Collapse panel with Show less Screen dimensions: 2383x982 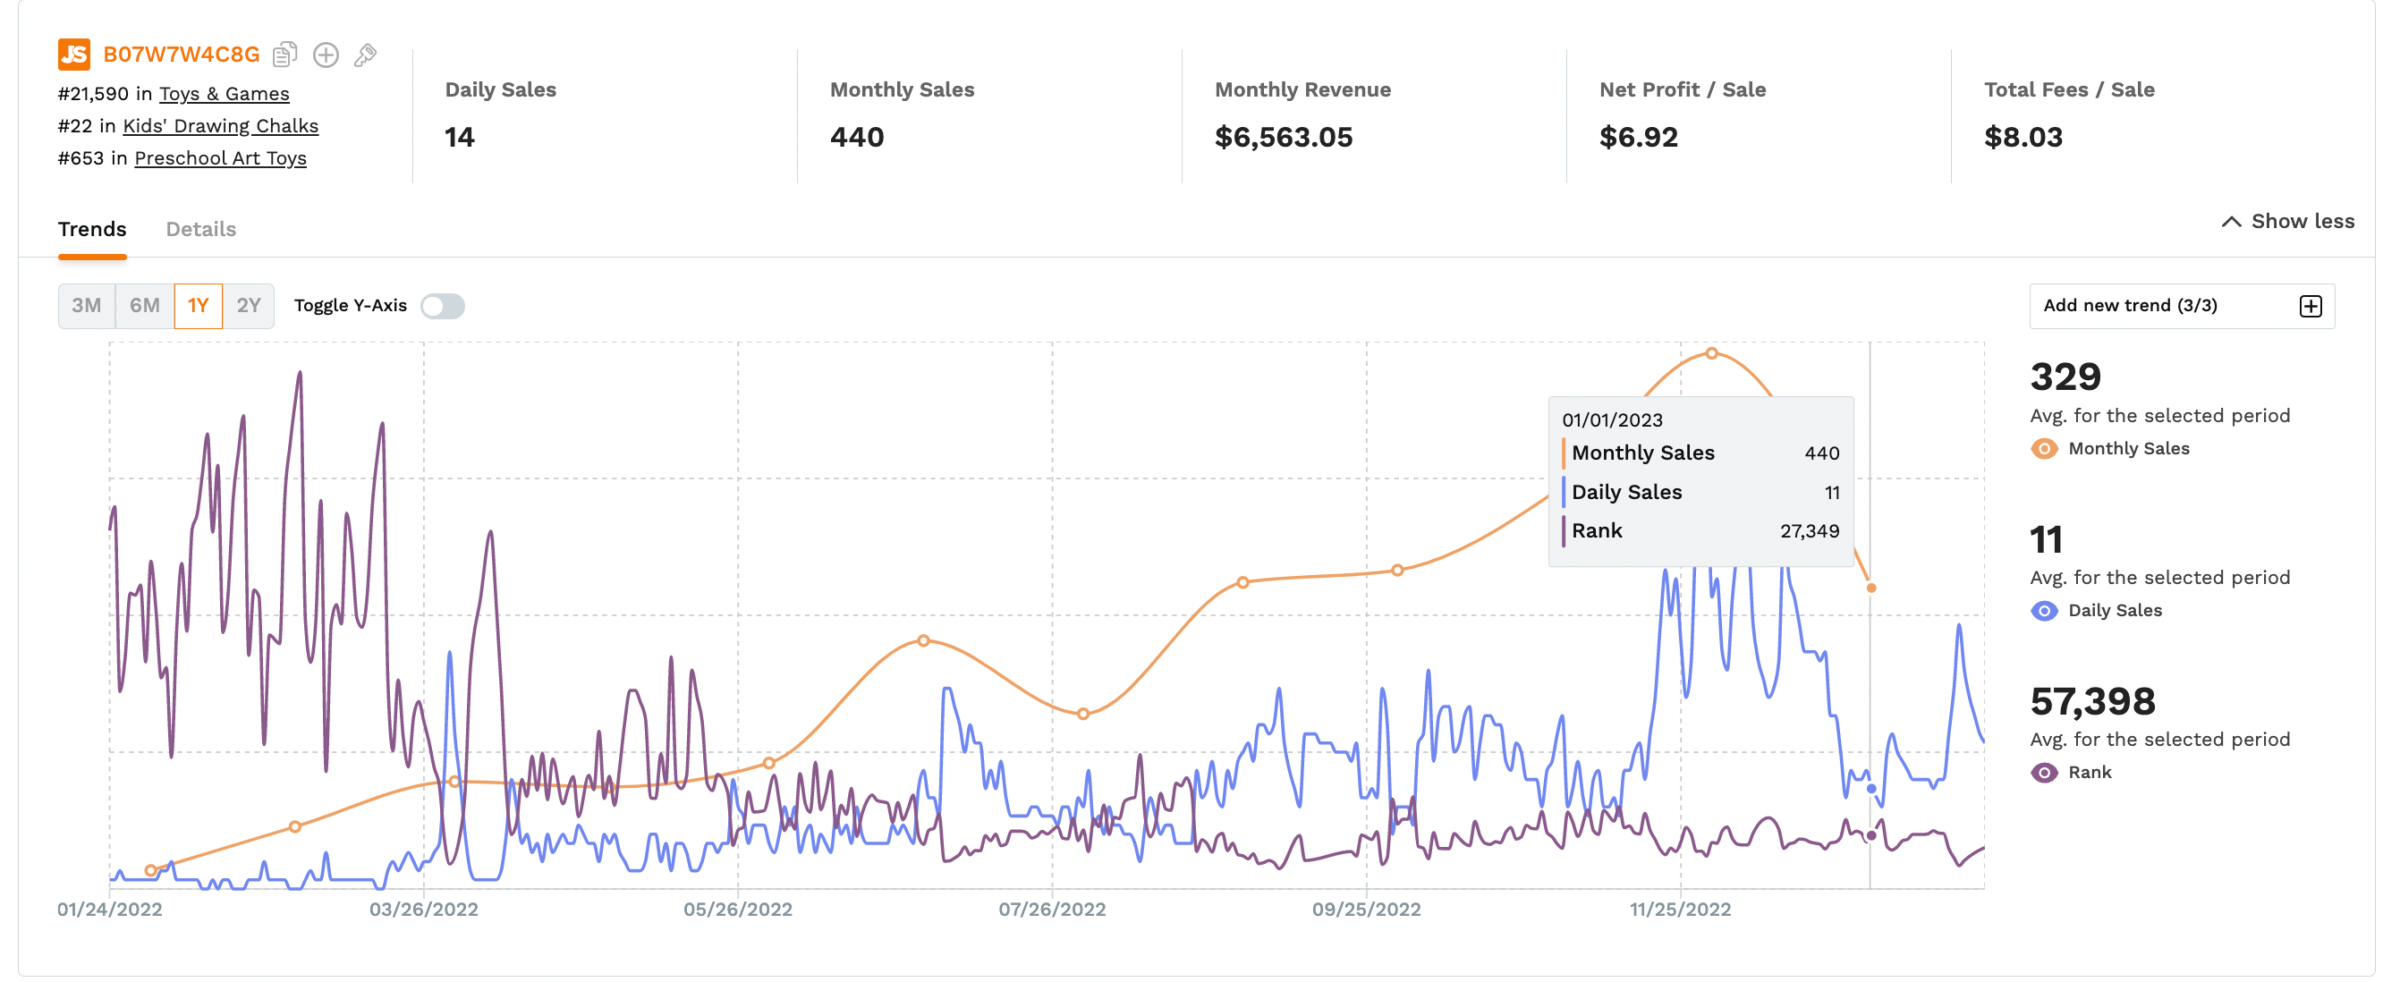pos(2287,221)
